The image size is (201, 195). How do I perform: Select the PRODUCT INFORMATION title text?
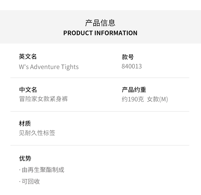coord(100,33)
